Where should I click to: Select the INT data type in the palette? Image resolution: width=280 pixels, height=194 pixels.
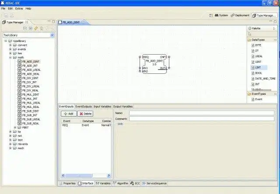click(x=255, y=84)
